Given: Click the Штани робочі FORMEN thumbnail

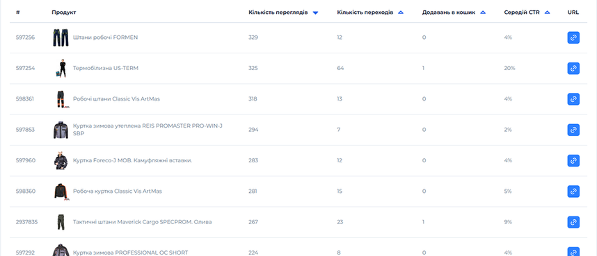Looking at the screenshot, I should point(61,37).
